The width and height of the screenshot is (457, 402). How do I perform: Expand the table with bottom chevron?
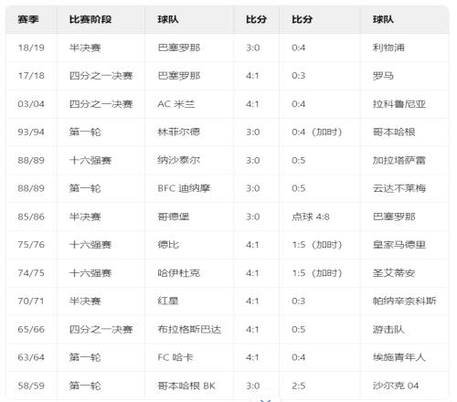point(265,400)
